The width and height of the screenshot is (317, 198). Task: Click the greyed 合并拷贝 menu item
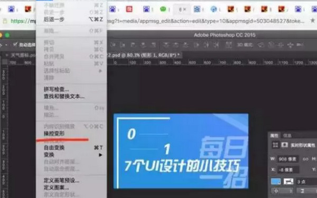point(71,56)
